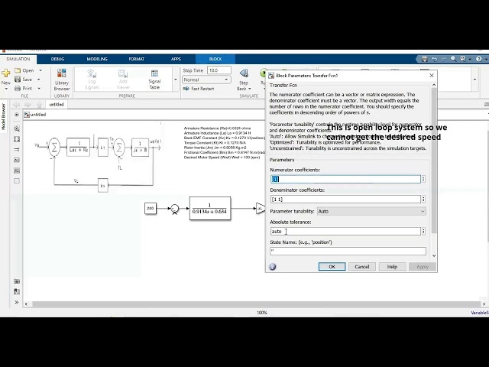Open the Save button dropdown arrow
The width and height of the screenshot is (489, 367).
39,80
